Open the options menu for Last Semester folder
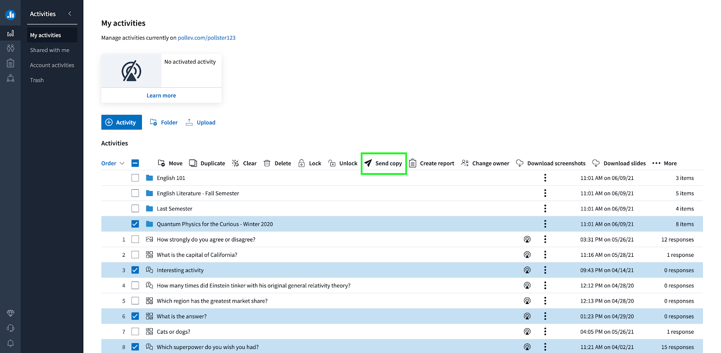 pyautogui.click(x=545, y=209)
